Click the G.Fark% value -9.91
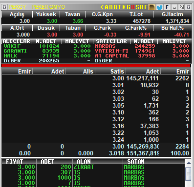The height and width of the screenshot is (187, 194). [x=144, y=35]
